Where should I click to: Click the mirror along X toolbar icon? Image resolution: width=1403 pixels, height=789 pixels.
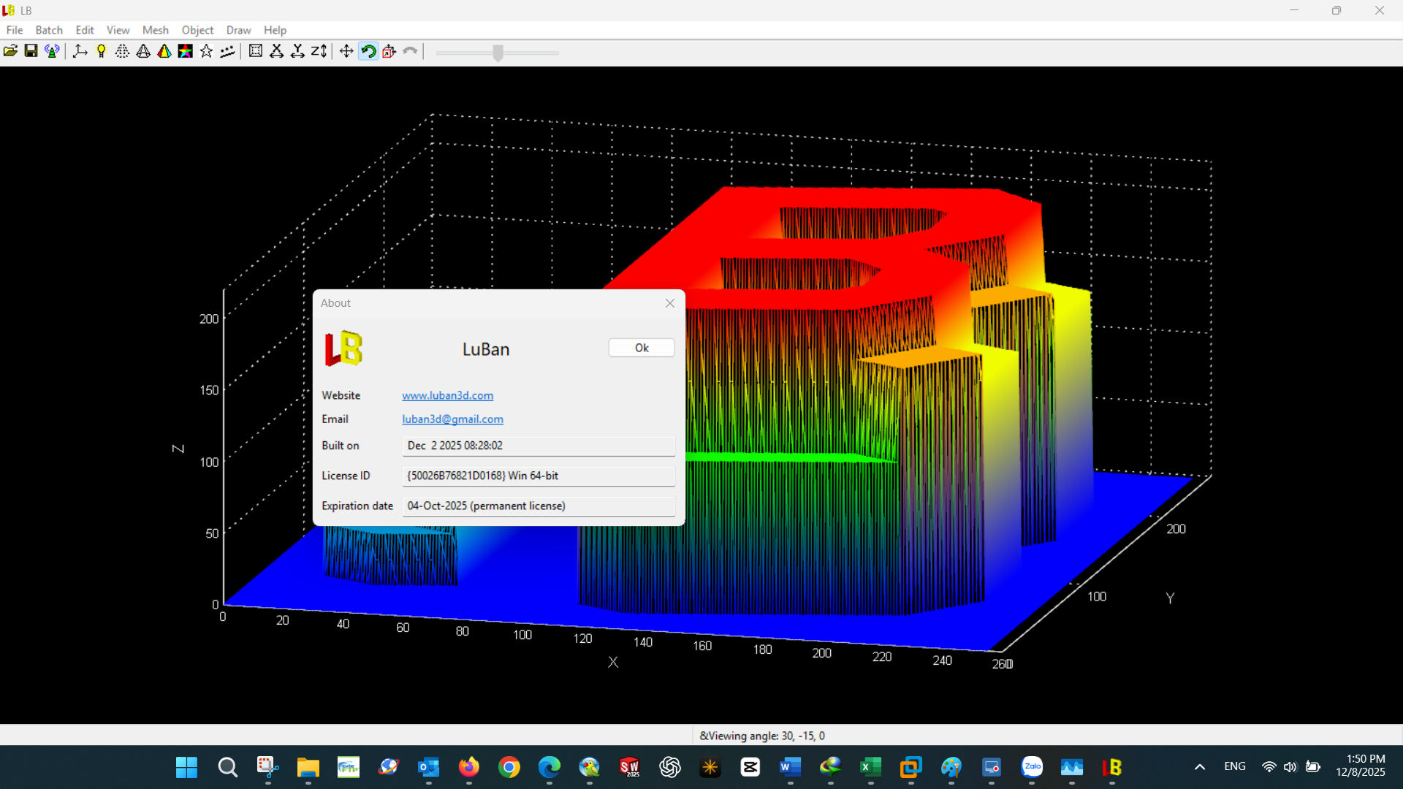point(277,51)
